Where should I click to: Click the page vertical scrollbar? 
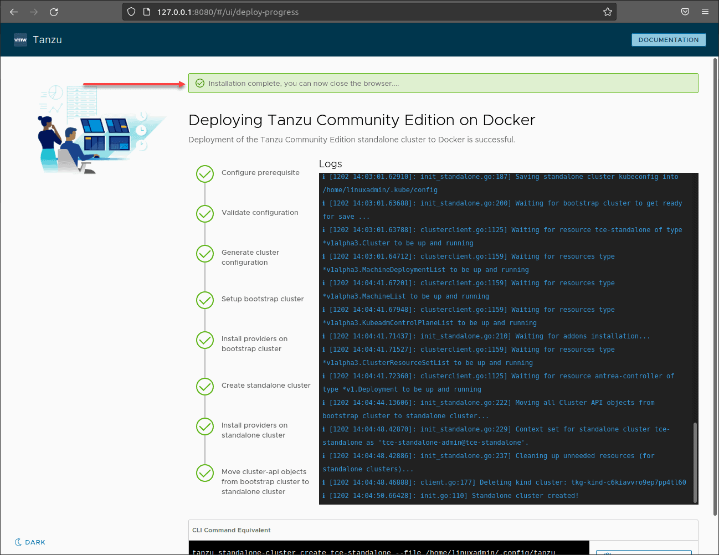coord(715,286)
